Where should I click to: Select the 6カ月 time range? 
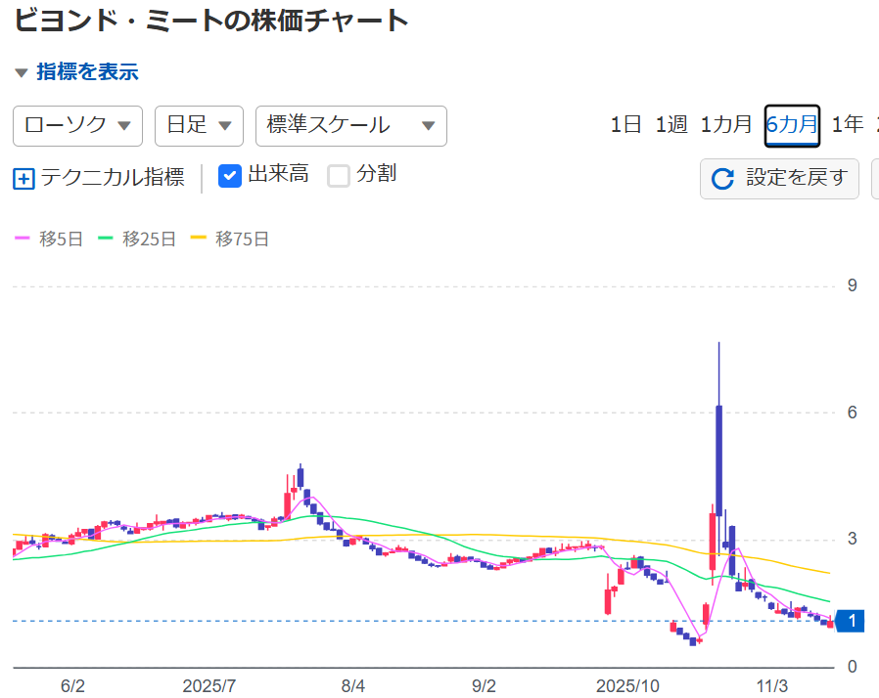click(x=791, y=124)
